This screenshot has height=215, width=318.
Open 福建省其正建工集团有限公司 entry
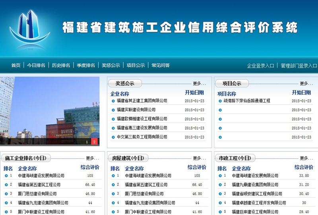tap(142, 101)
